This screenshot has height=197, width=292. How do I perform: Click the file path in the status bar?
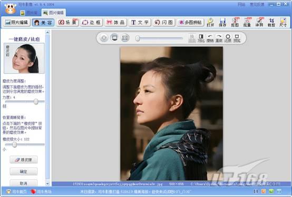236,184
